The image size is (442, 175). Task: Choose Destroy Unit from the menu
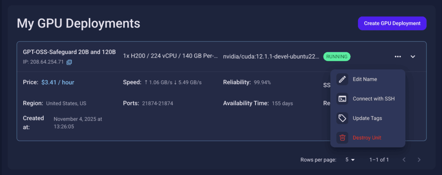tap(367, 137)
